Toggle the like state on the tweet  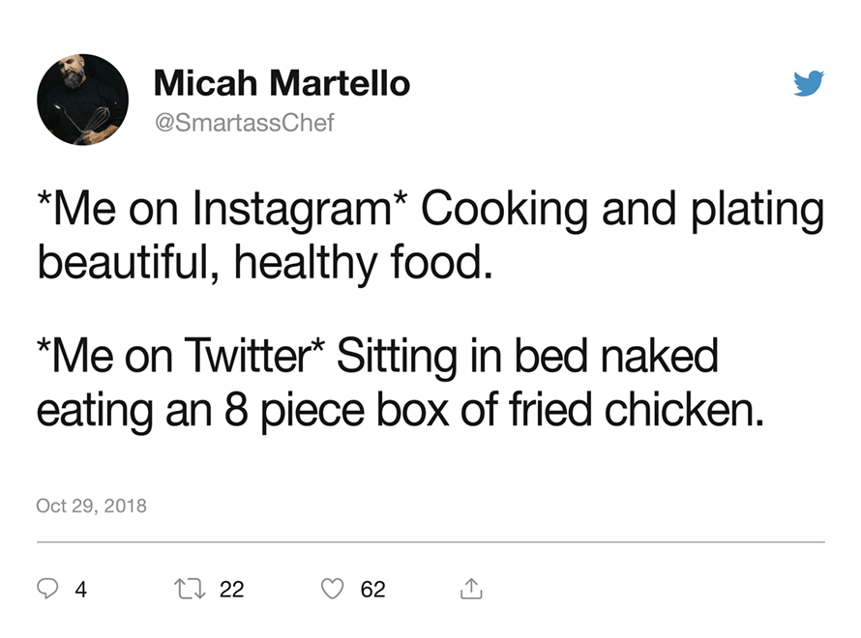point(334,588)
